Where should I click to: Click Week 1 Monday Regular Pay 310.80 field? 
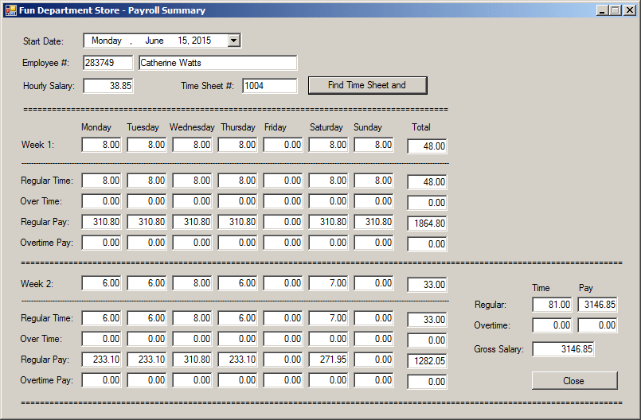101,222
